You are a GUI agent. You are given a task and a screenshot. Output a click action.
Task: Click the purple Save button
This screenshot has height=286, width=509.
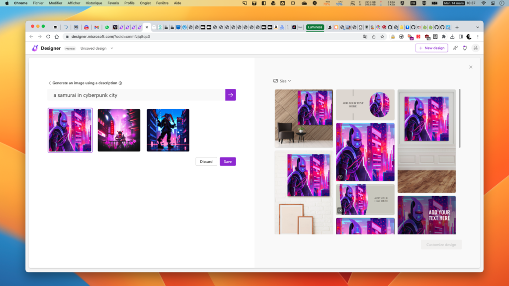pos(228,161)
